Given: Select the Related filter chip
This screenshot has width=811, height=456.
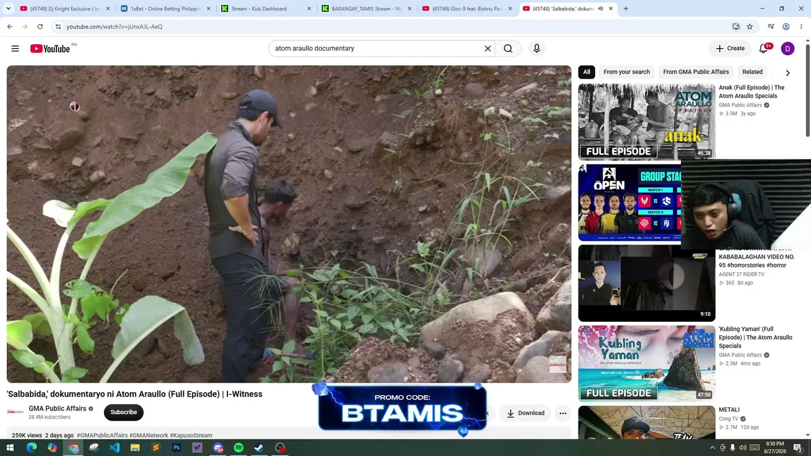Looking at the screenshot, I should (x=752, y=72).
